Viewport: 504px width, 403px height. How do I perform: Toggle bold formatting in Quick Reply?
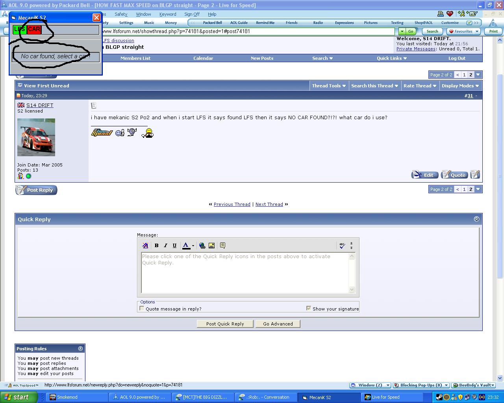[156, 246]
